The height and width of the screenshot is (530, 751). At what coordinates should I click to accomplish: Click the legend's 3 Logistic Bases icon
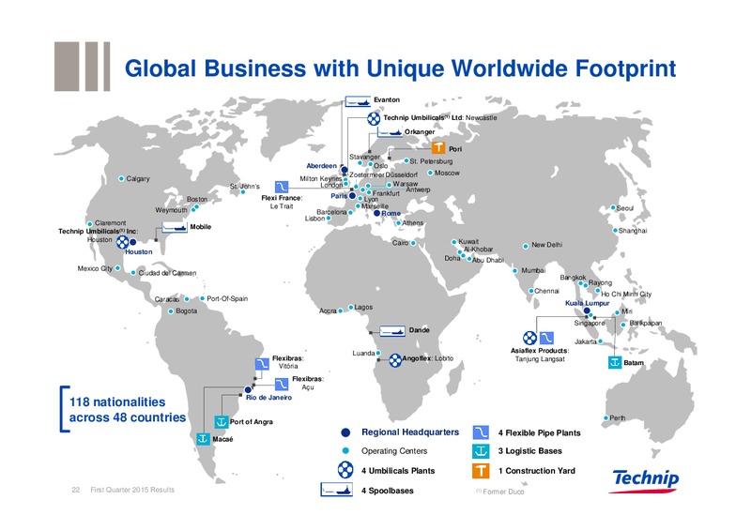tap(481, 451)
